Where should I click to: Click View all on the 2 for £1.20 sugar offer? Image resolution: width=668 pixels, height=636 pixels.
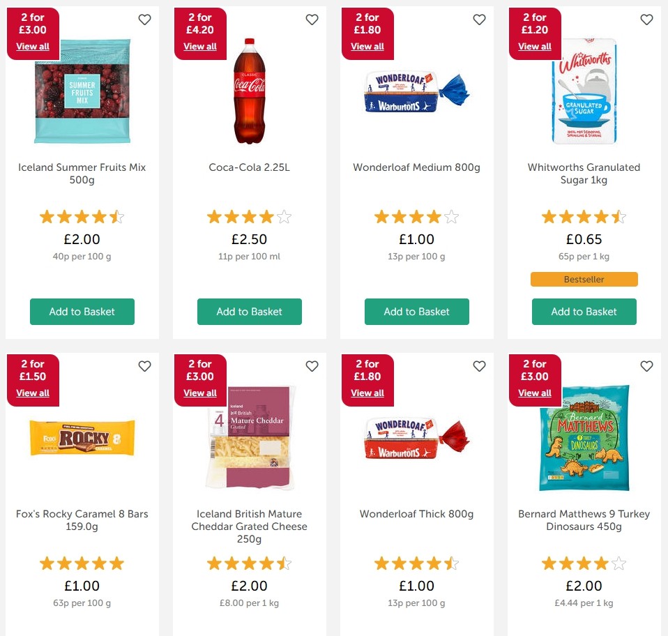534,46
